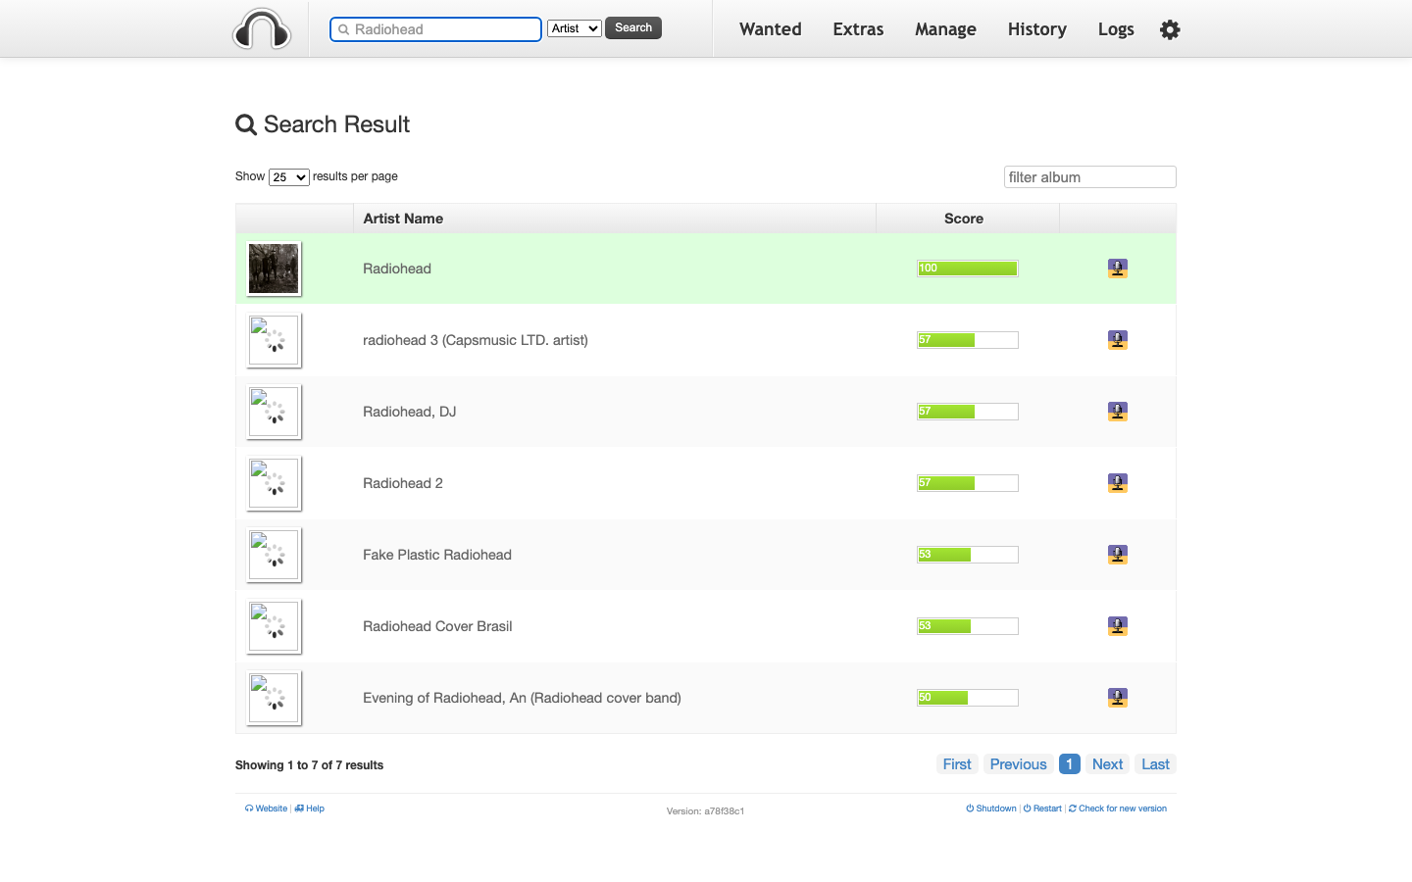
Task: Click the Evening of Radiohead score bar 50
Action: click(x=968, y=698)
